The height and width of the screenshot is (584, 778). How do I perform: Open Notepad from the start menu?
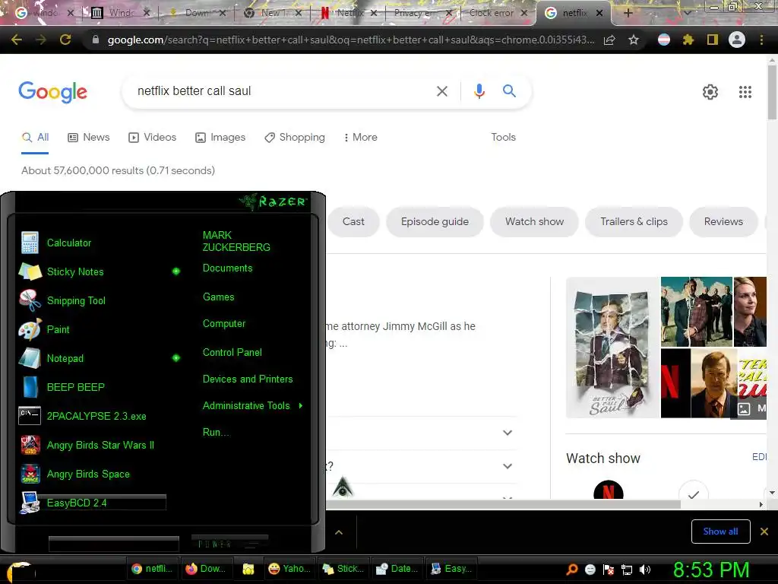point(65,358)
